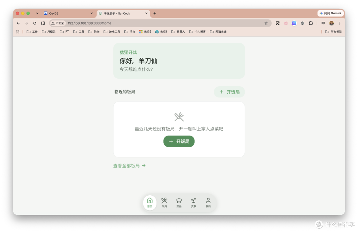Close the Qu405 tab
Screen dimensions: 358x232
click(x=91, y=14)
